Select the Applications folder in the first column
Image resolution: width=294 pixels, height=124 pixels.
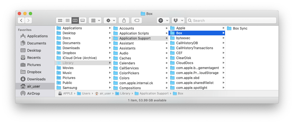point(83,28)
